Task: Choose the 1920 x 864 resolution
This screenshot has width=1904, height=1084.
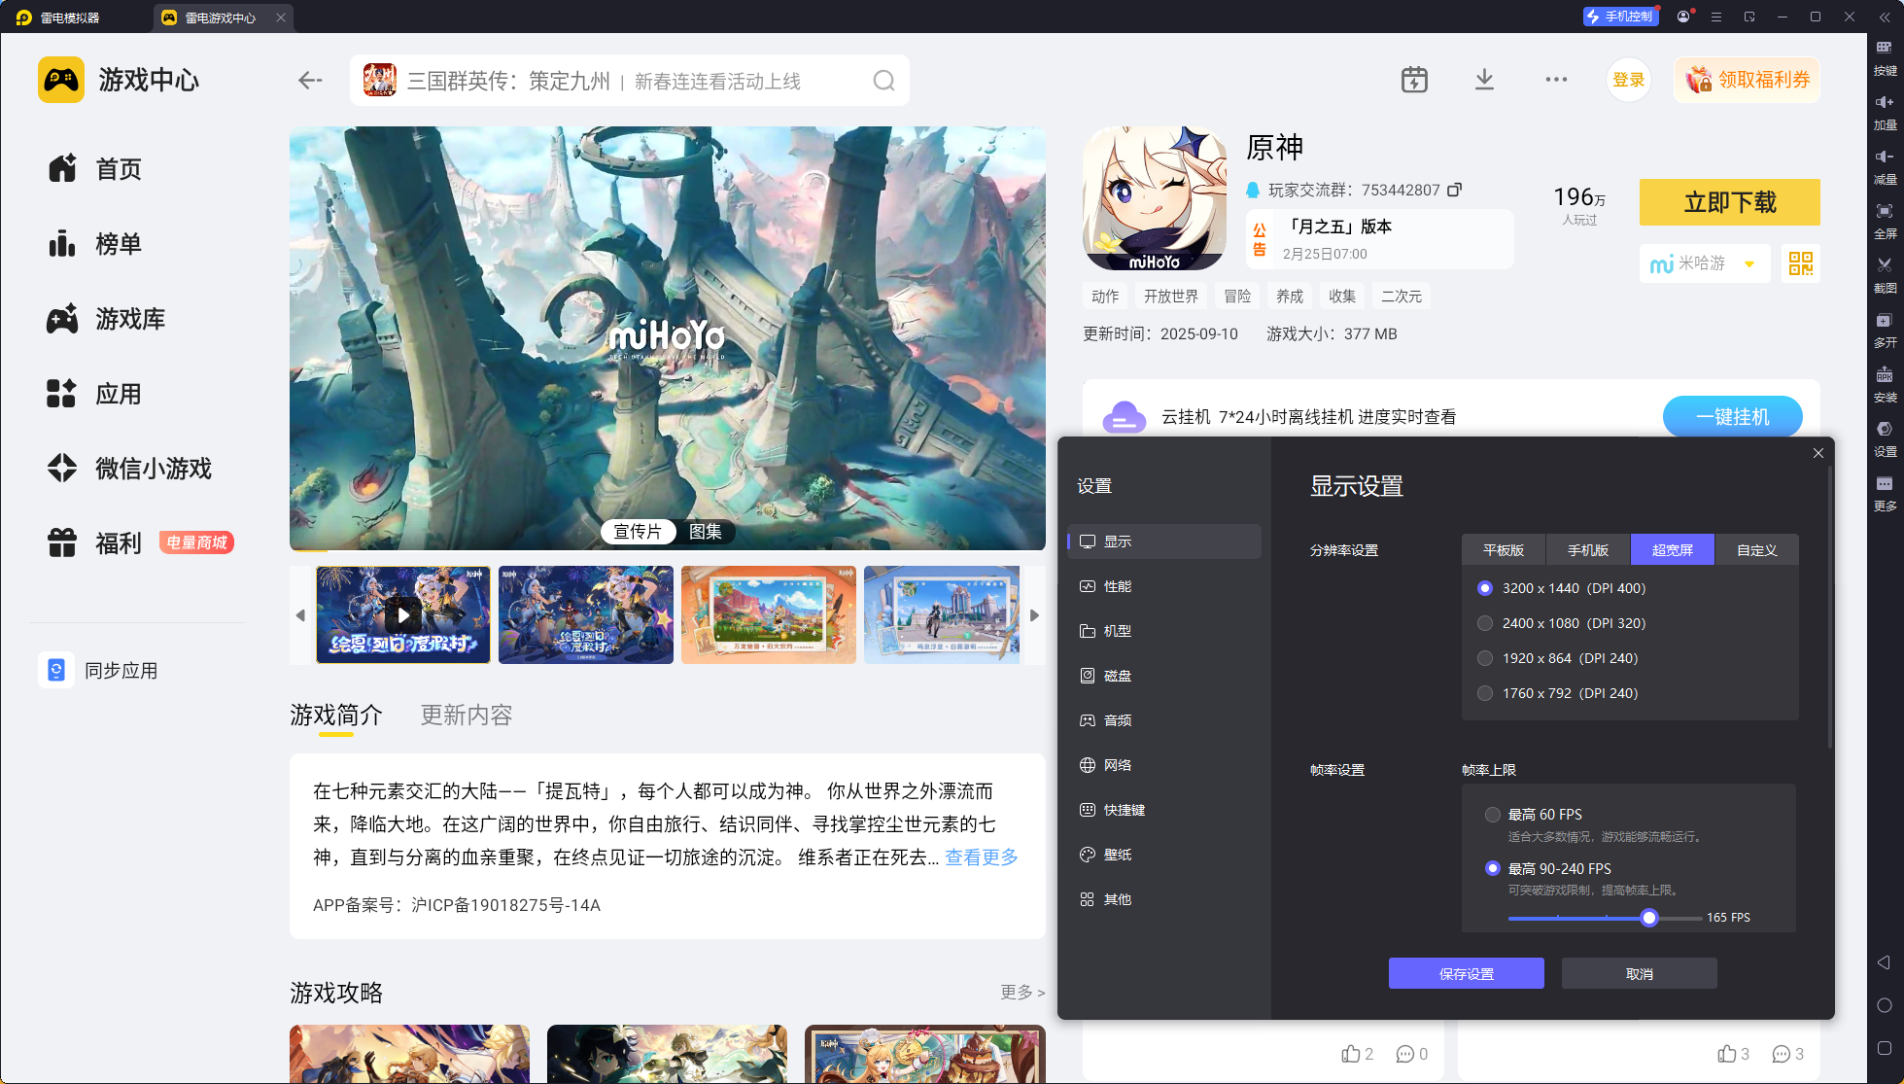Action: (1485, 658)
